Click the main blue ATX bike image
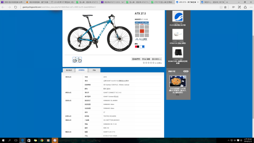The image size is (254, 143). 100,33
